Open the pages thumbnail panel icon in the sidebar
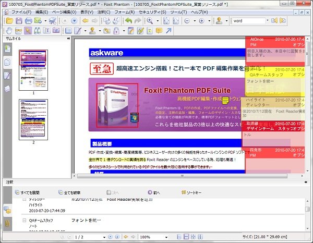 coord(7,62)
